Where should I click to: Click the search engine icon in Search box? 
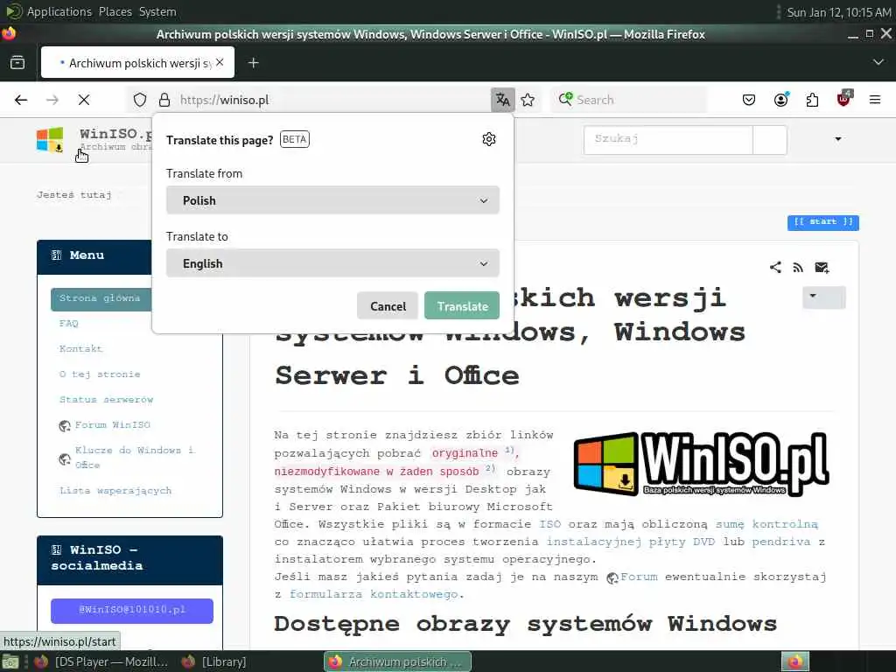coord(565,100)
